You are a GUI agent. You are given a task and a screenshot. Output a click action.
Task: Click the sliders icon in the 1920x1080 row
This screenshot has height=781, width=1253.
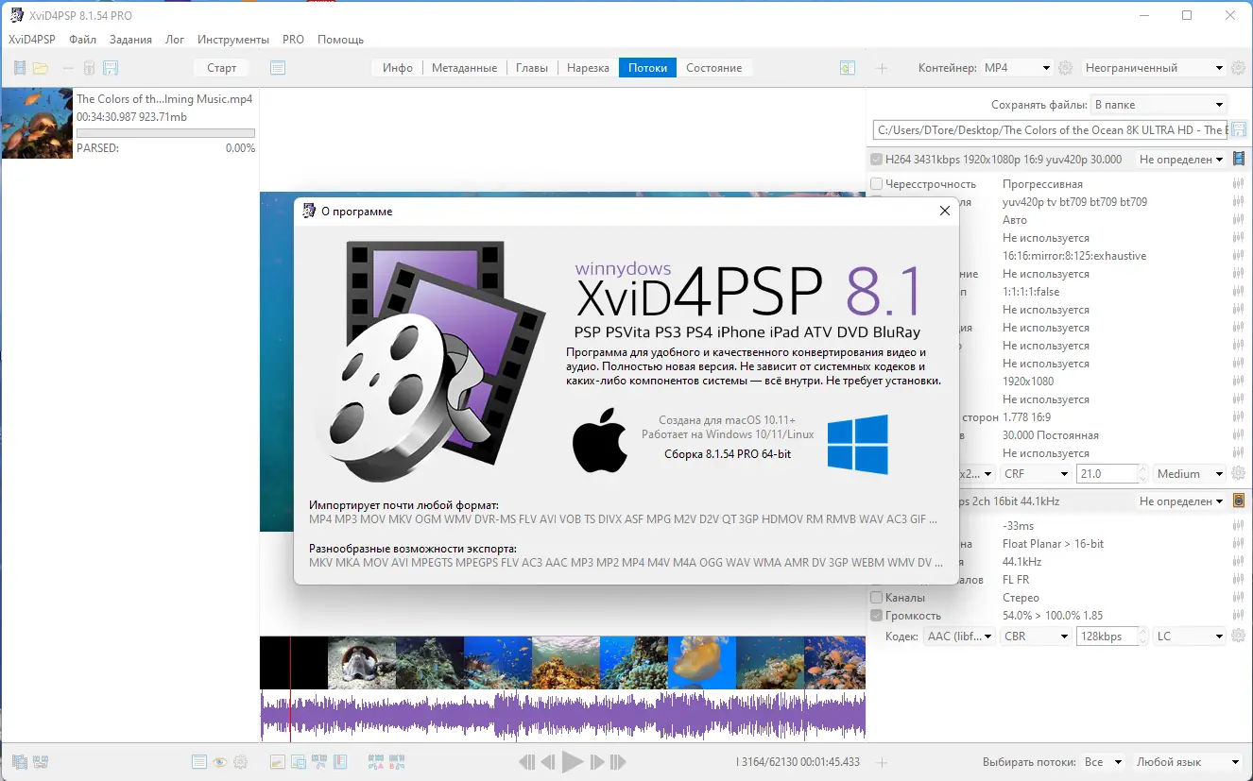[1238, 382]
